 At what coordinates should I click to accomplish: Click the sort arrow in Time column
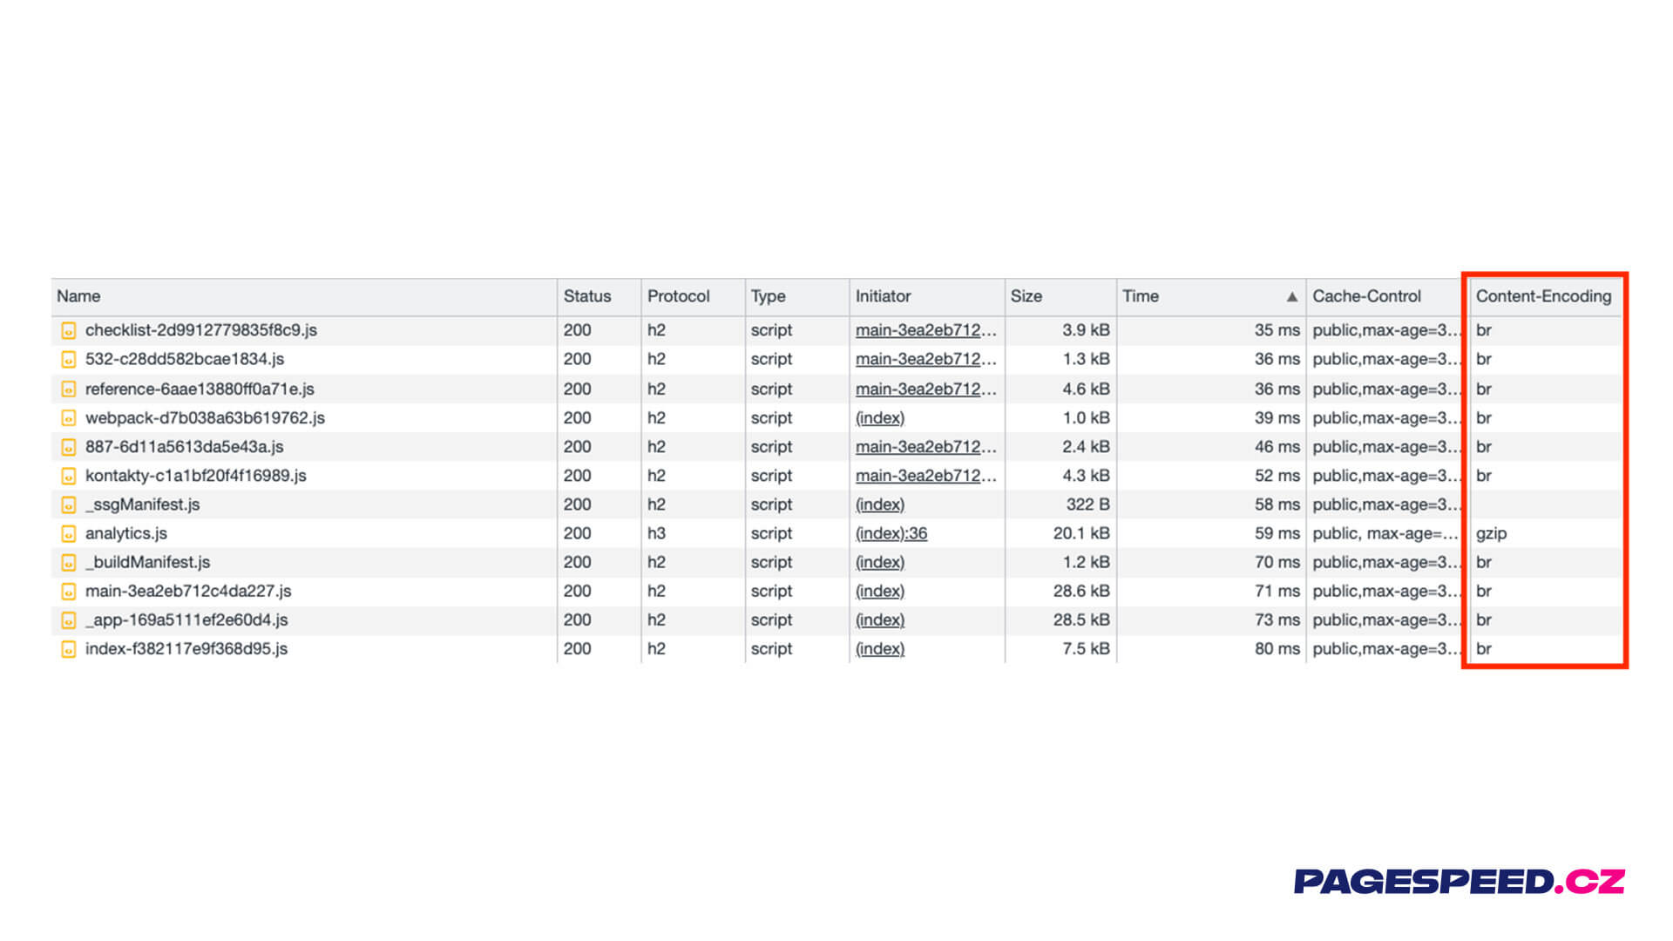1291,297
